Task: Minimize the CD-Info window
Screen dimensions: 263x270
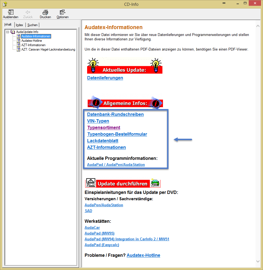Action: 238,3
